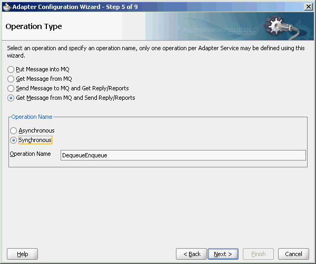
Task: Click the Operation Name field label
Action: pos(30,154)
